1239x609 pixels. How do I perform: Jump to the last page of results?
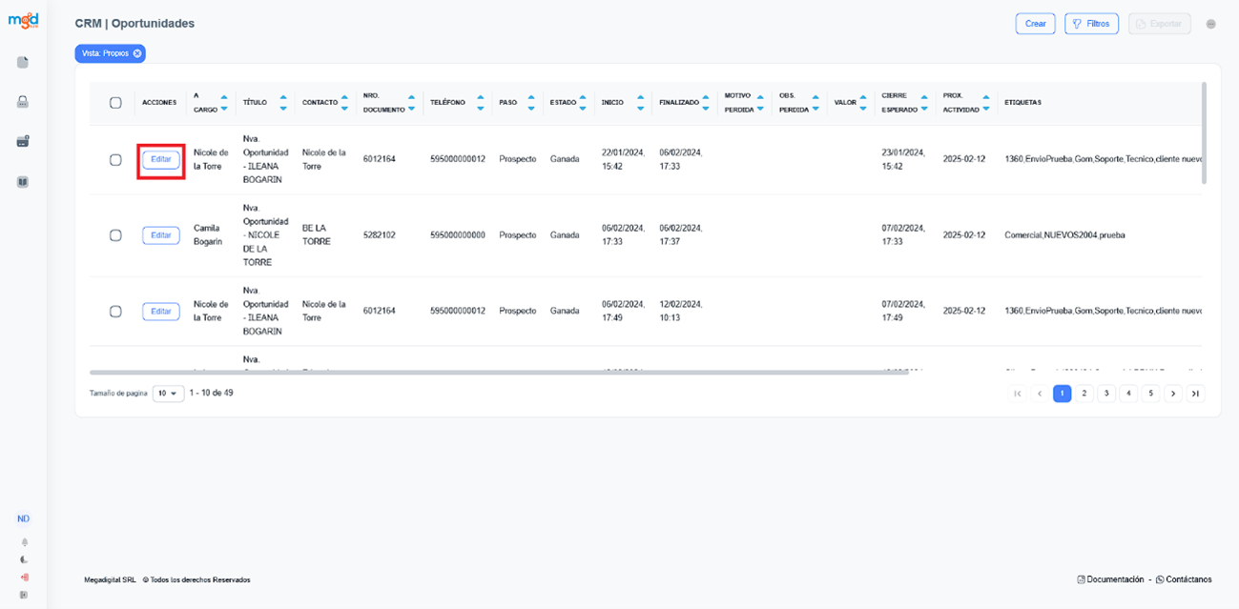(1195, 394)
